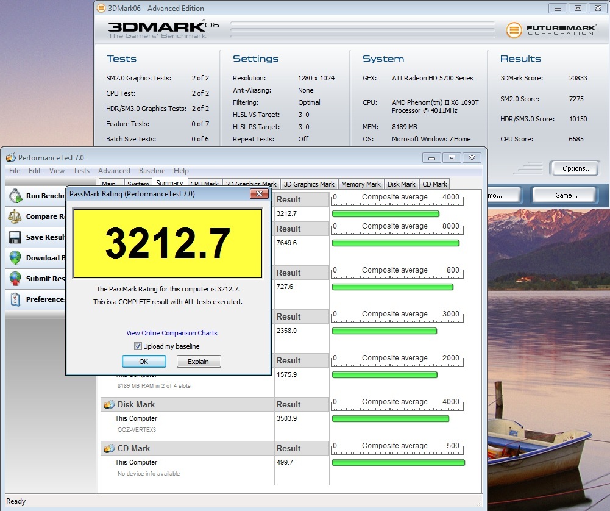Click the green bar for the 3212.7 result
Screen dimensions: 610x511
click(x=386, y=213)
